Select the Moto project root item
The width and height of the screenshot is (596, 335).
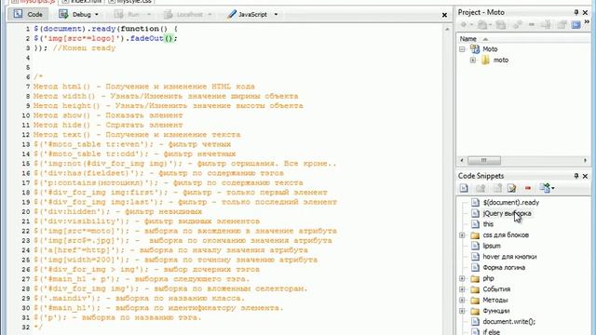tap(490, 49)
